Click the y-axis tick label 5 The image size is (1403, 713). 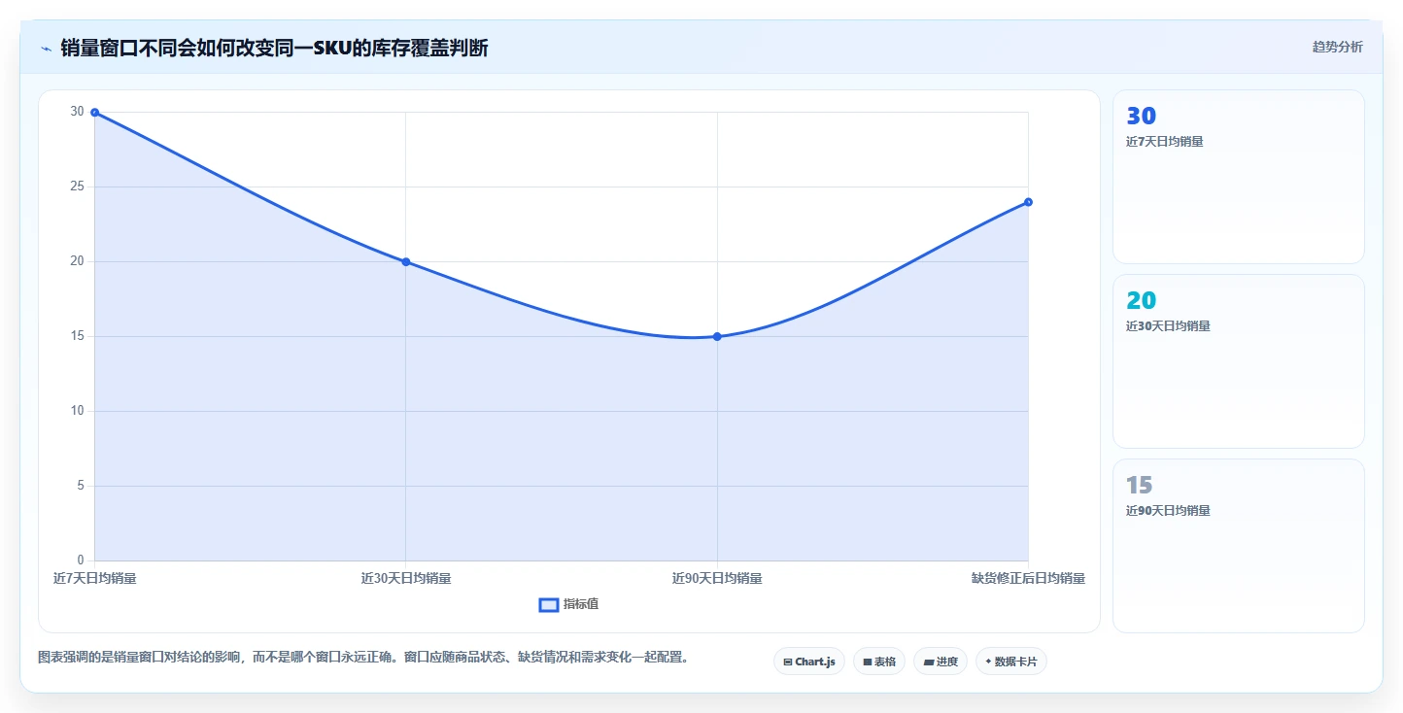81,486
